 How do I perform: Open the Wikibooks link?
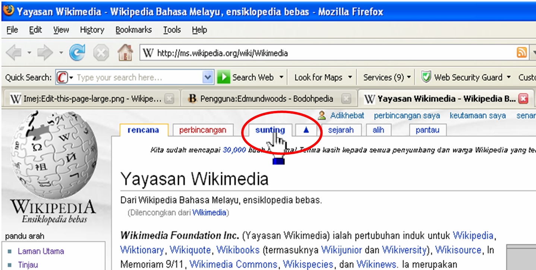click(x=238, y=250)
